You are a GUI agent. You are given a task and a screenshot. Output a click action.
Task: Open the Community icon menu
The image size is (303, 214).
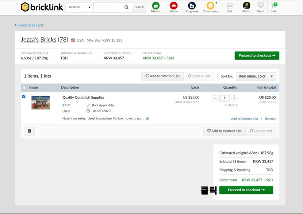point(210,7)
